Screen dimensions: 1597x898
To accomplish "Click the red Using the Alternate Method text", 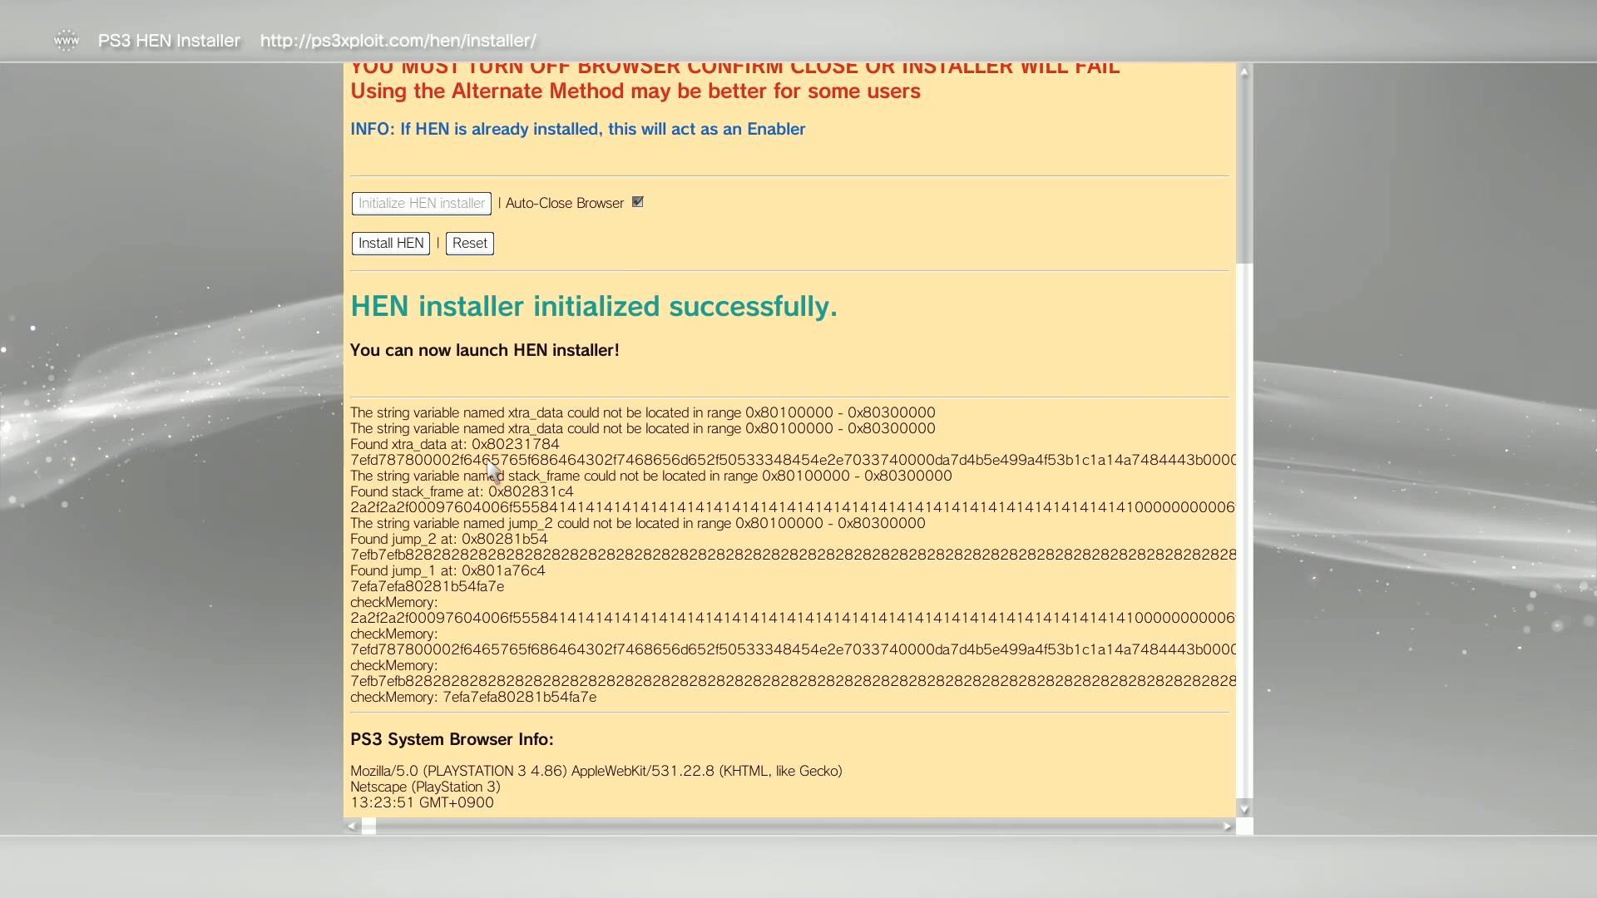I will [x=635, y=91].
